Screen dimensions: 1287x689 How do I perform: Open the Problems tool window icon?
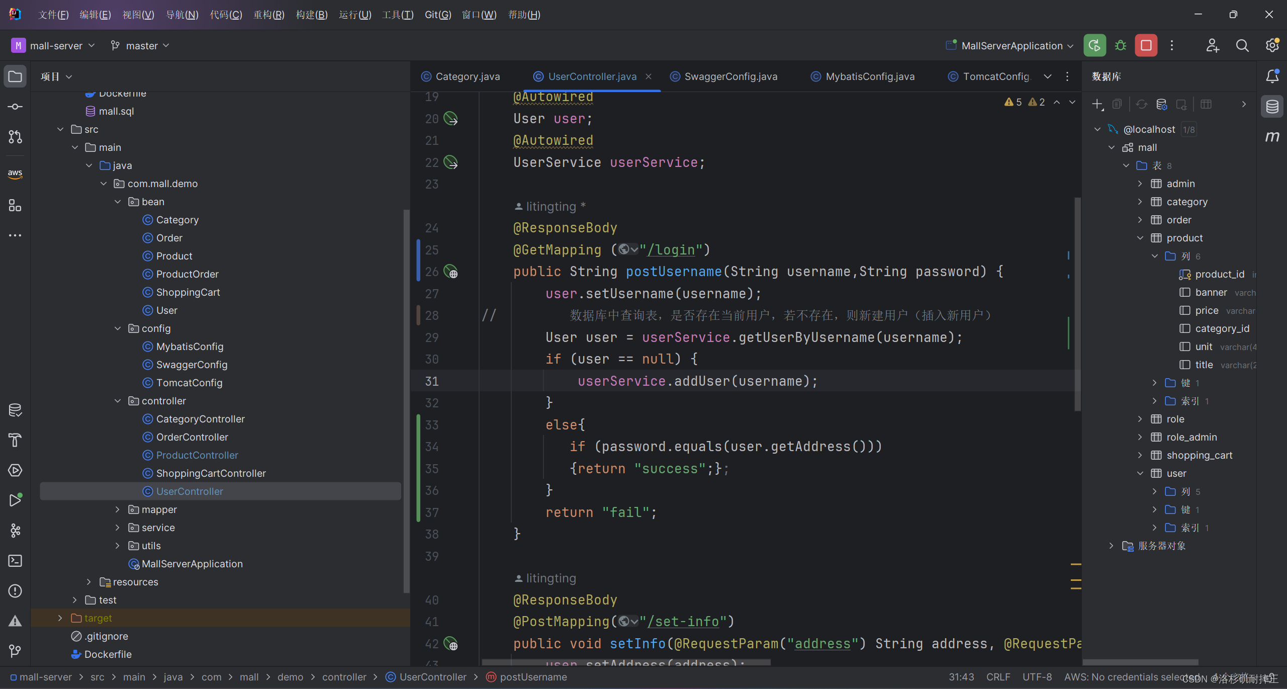click(x=15, y=591)
